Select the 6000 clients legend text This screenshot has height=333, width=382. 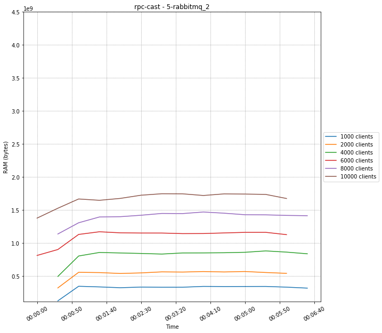click(x=356, y=161)
